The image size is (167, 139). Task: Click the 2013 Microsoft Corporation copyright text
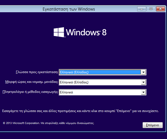(x=48, y=123)
